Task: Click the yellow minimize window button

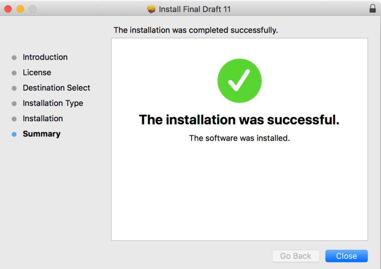Action: pos(21,9)
